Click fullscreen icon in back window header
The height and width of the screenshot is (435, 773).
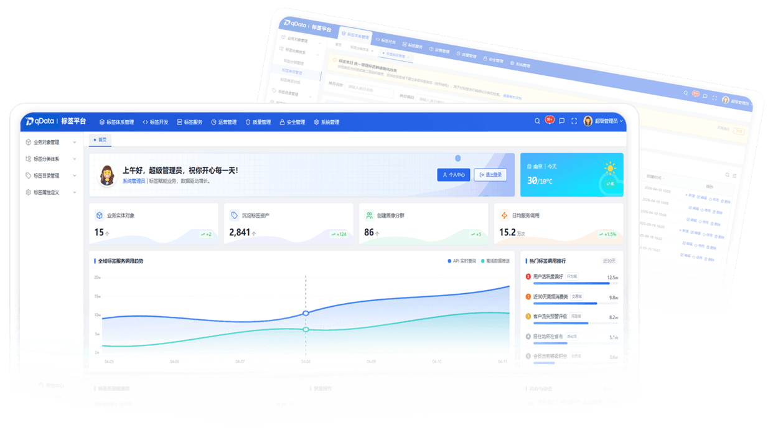point(715,98)
